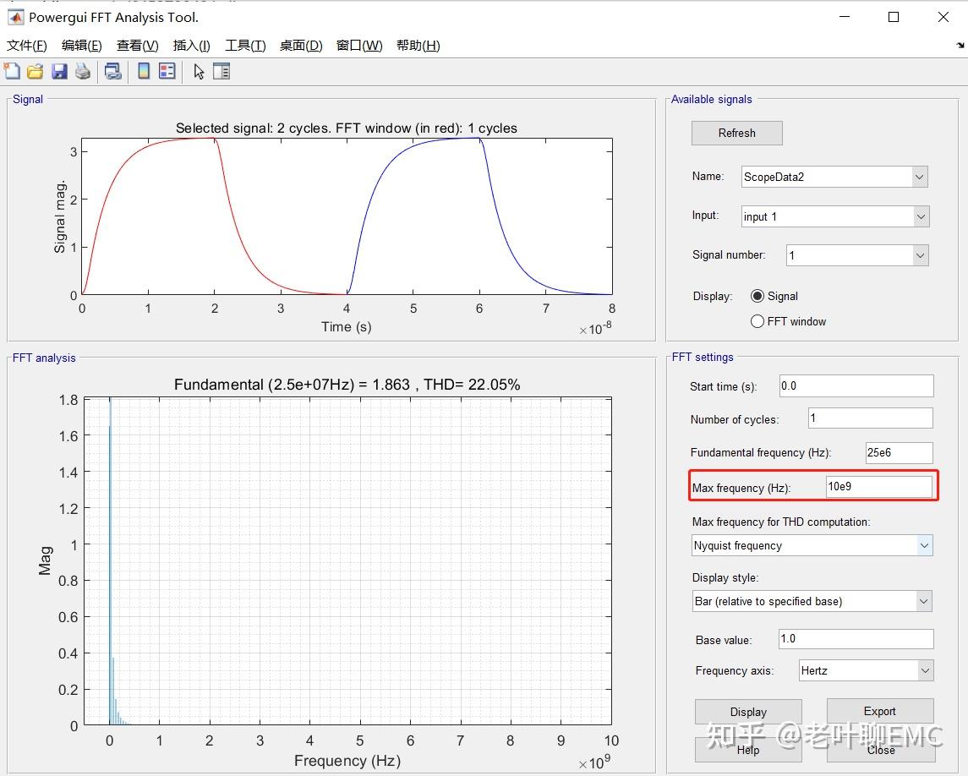Open the Max frequency for THD dropdown

coord(812,545)
